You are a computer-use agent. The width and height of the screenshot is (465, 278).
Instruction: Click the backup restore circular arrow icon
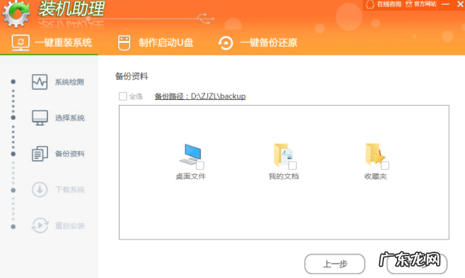click(225, 43)
